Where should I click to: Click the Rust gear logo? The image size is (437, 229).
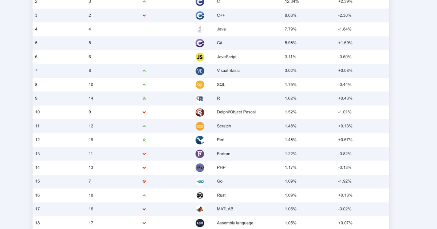tap(200, 195)
